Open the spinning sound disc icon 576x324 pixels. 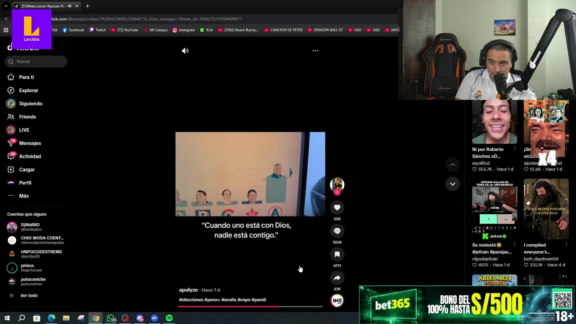(337, 301)
